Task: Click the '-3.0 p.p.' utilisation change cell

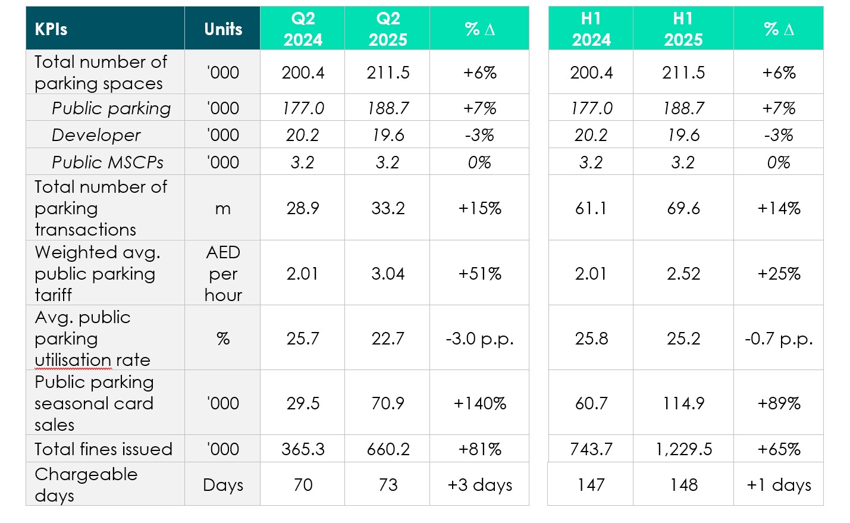Action: click(x=479, y=339)
